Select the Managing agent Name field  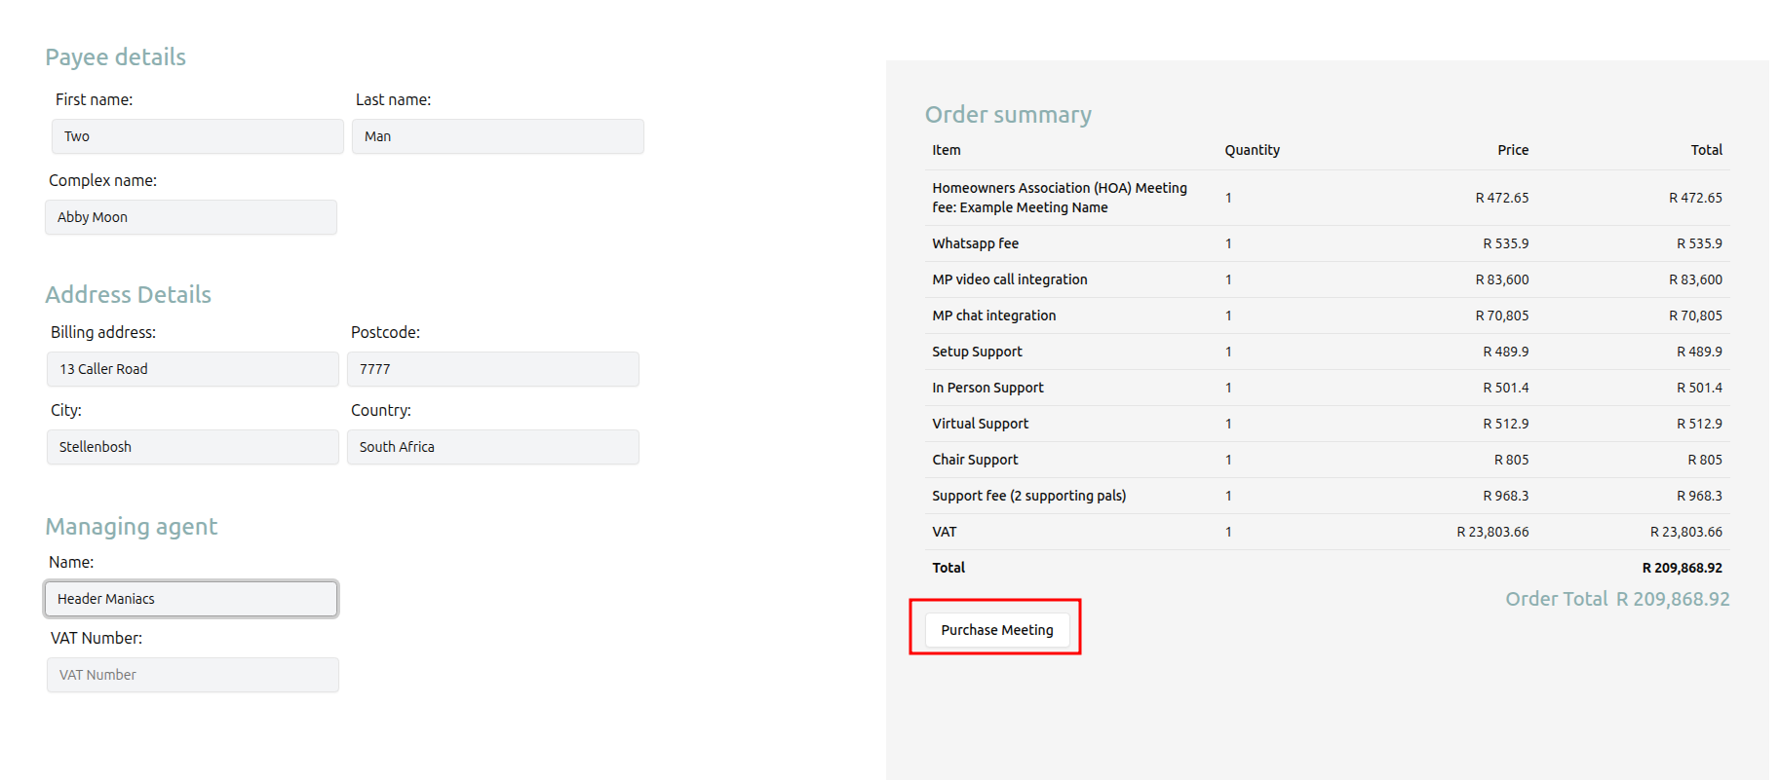click(191, 599)
